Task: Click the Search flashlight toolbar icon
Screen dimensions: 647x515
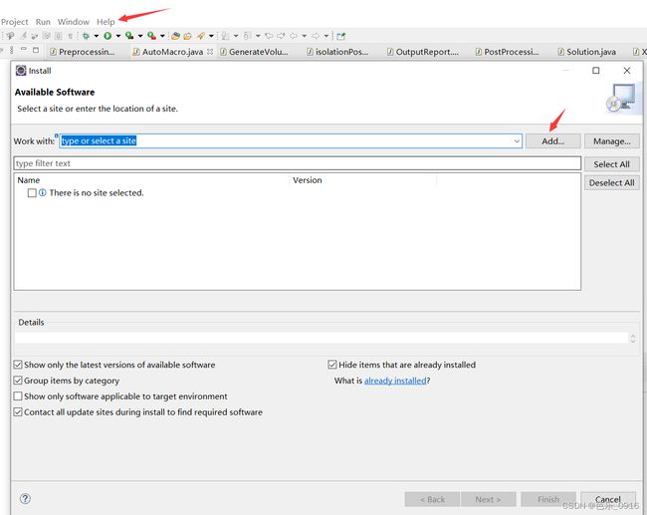Action: point(200,36)
